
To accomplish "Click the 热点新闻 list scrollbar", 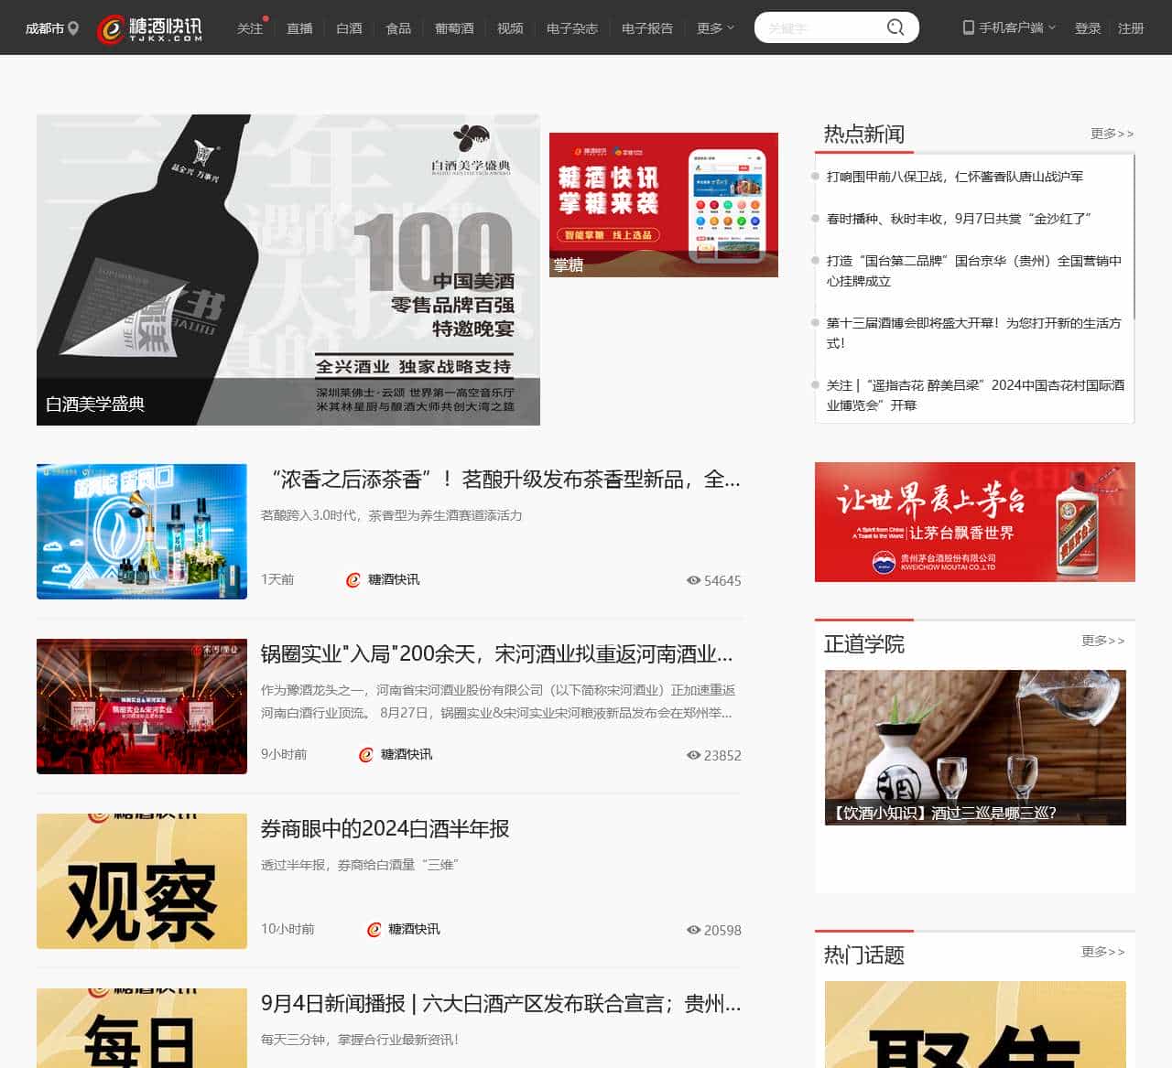I will 1134,238.
